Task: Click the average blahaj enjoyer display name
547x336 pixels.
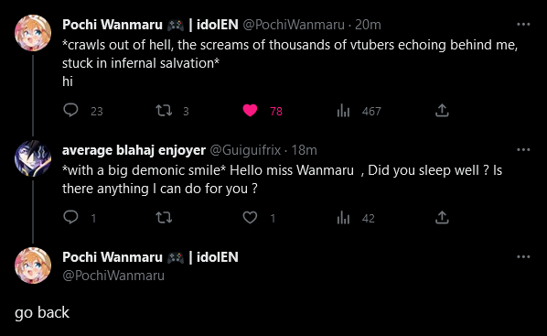Action: 134,150
